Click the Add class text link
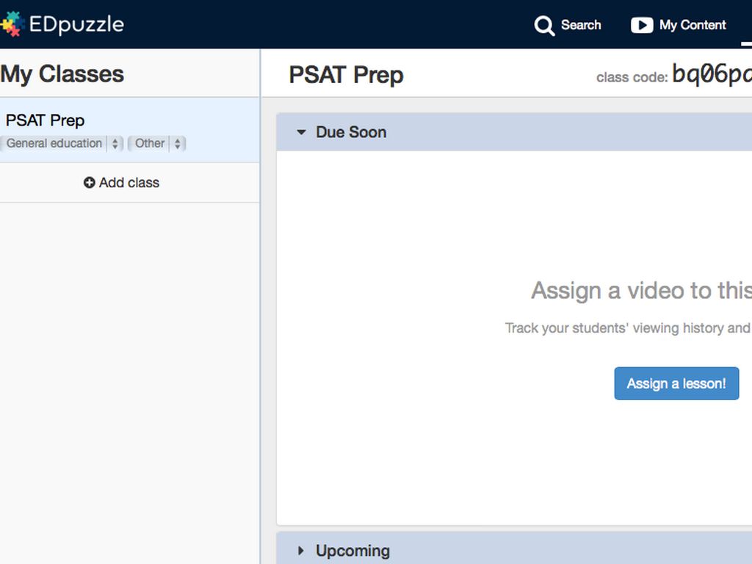This screenshot has width=752, height=564. click(129, 183)
